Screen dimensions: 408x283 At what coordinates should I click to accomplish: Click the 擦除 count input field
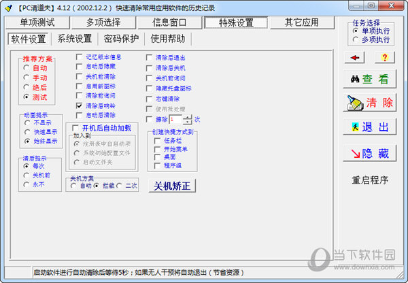176,120
